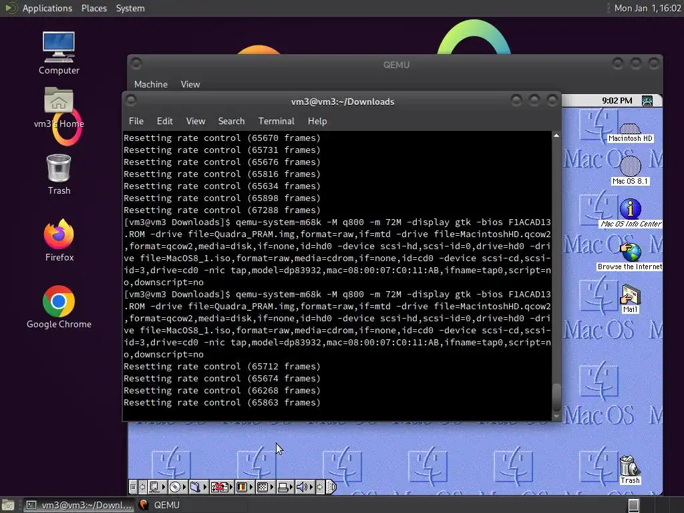Click the 'QEMU' window title text

click(396, 65)
